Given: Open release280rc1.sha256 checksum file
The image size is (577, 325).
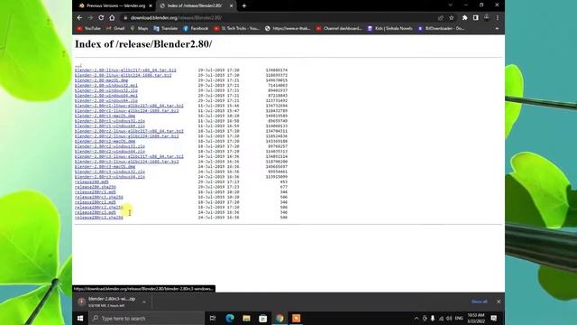Looking at the screenshot, I should (99, 197).
